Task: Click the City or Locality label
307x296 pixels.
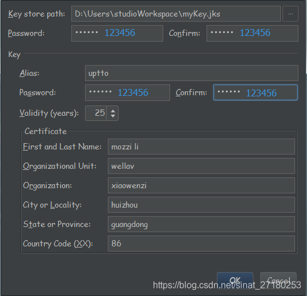Action: (52, 205)
